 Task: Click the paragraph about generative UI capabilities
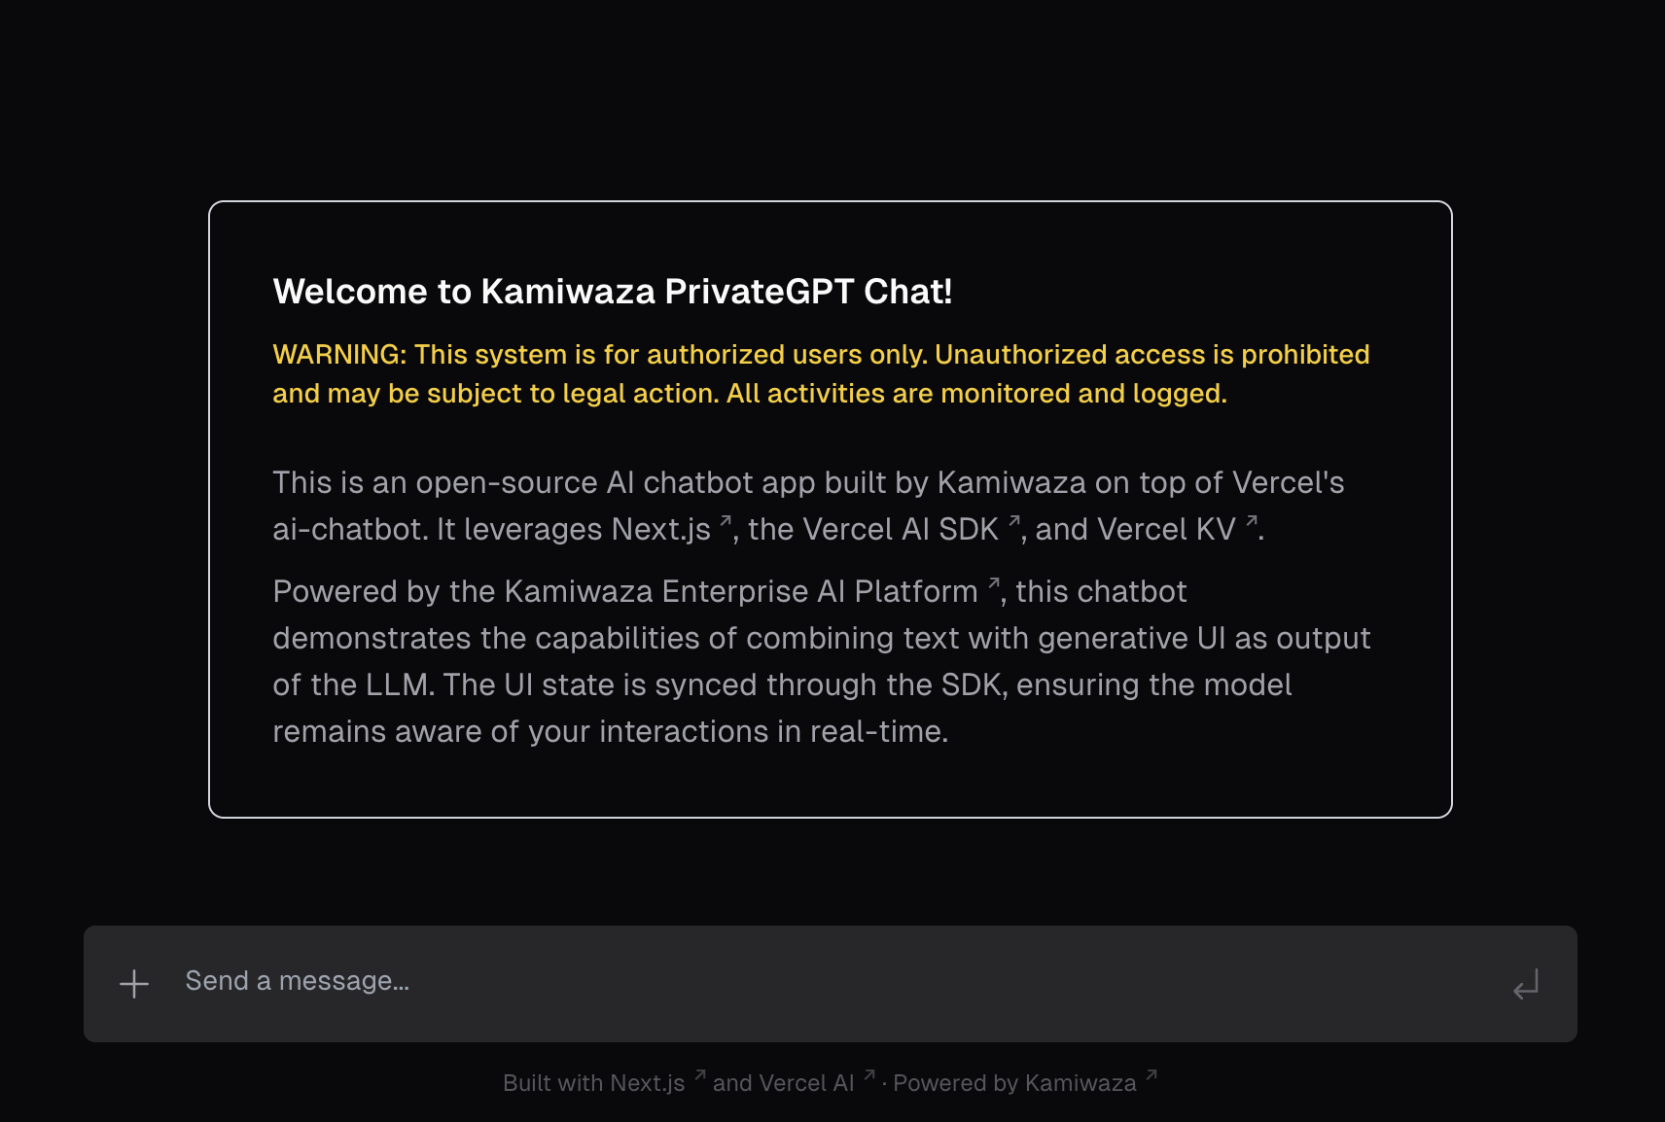click(x=821, y=661)
